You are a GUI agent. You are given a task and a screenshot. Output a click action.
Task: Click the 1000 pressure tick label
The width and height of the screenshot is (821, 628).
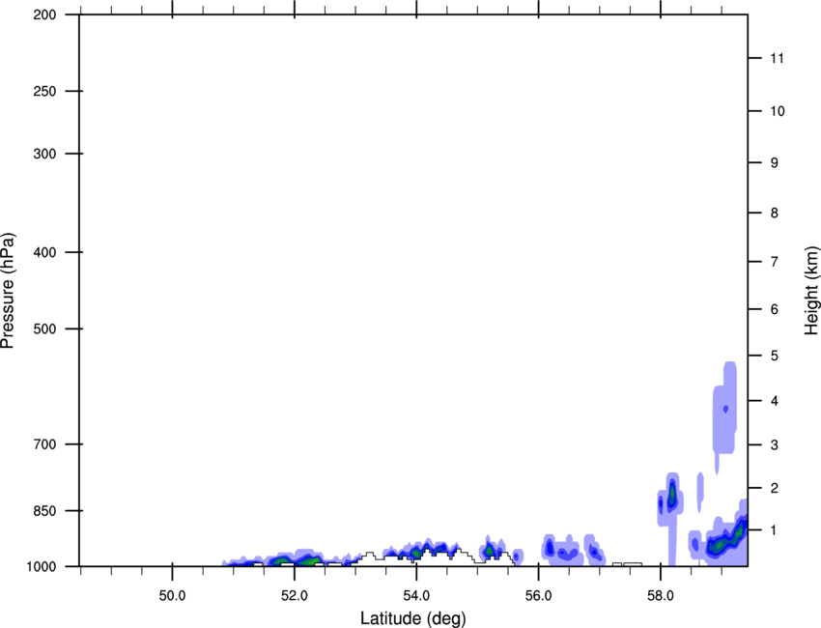tap(41, 566)
